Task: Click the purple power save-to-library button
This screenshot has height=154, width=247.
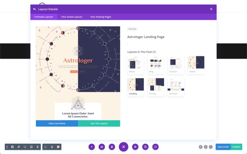Action: click(x=102, y=147)
